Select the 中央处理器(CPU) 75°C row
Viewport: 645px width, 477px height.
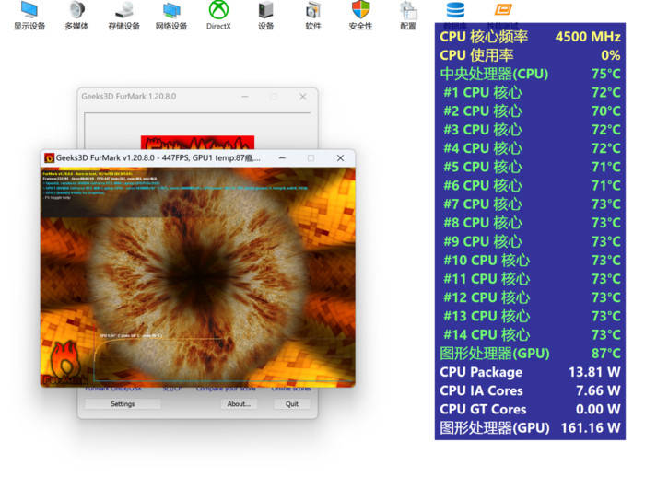530,74
